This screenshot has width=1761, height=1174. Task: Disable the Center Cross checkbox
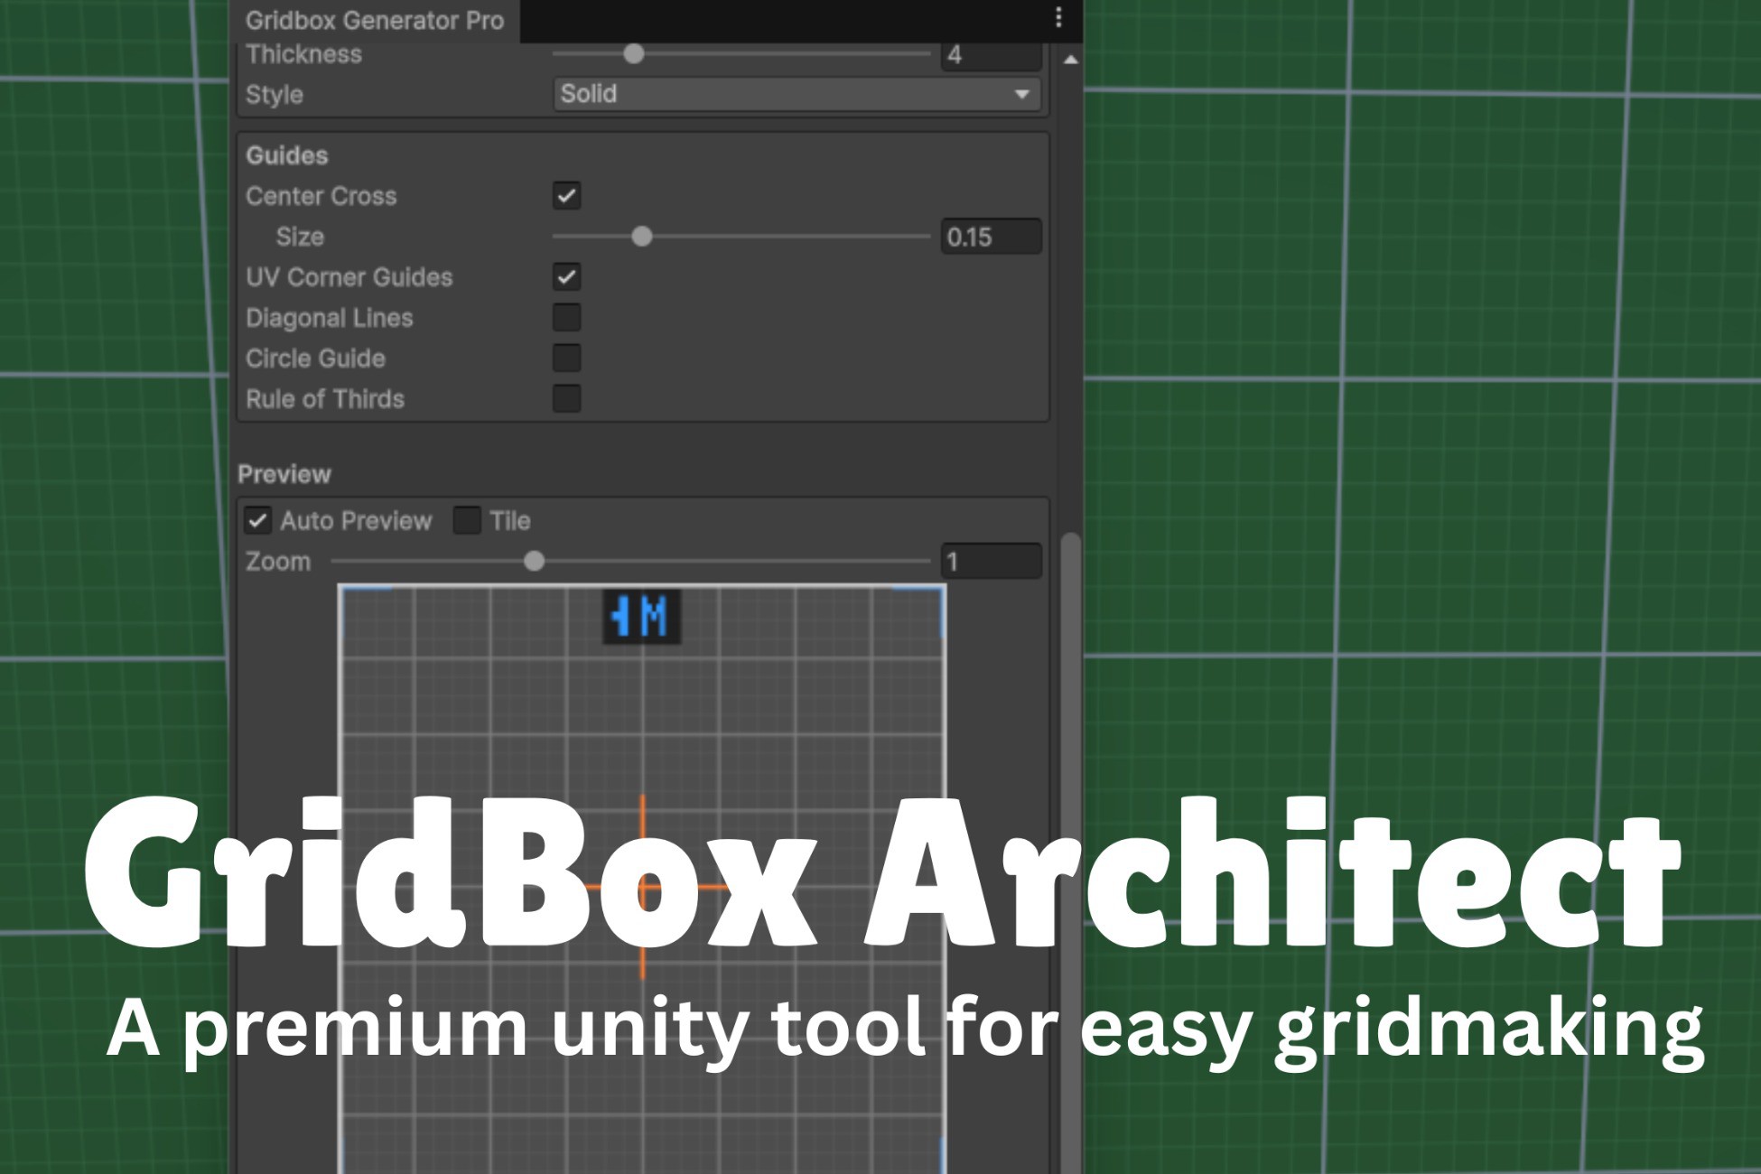pyautogui.click(x=566, y=196)
